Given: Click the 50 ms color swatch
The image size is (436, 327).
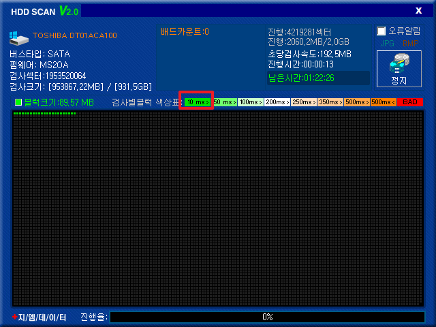Looking at the screenshot, I should [225, 102].
